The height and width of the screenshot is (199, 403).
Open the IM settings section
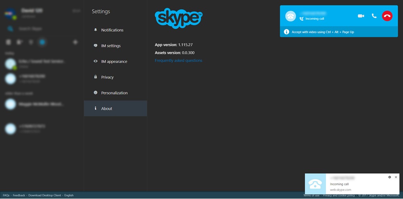tap(115, 46)
